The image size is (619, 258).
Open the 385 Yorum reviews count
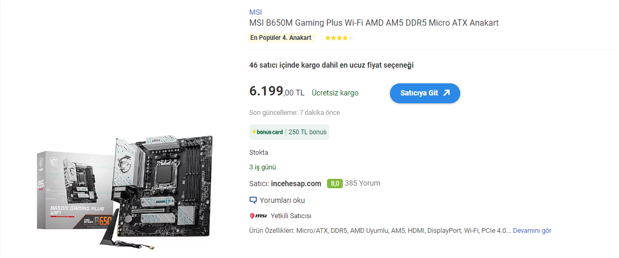[x=362, y=184]
